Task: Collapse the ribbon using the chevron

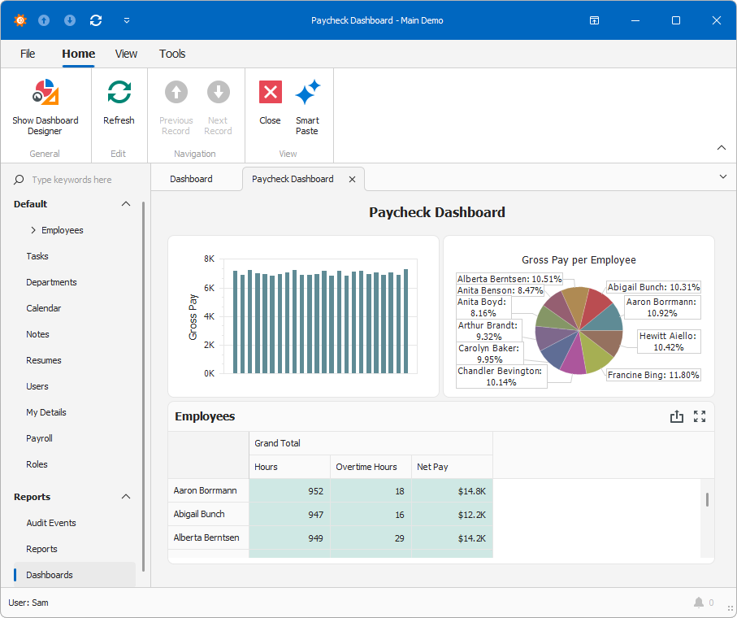Action: click(721, 148)
